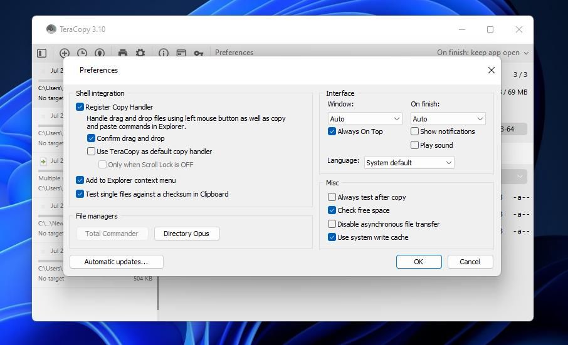Click the card window icon beside info
568x345 pixels.
click(181, 53)
